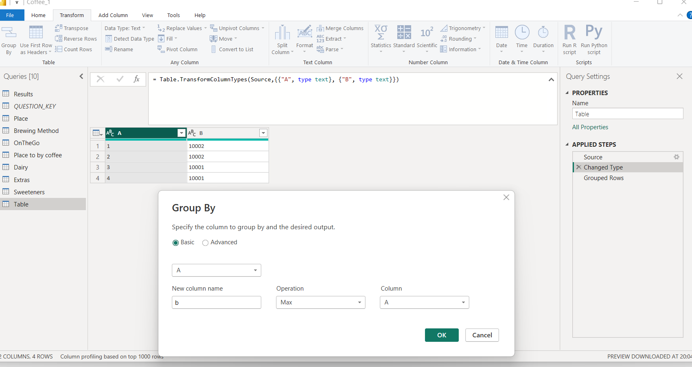This screenshot has height=367, width=692.
Task: Close the Group By dialog
Action: click(x=506, y=197)
